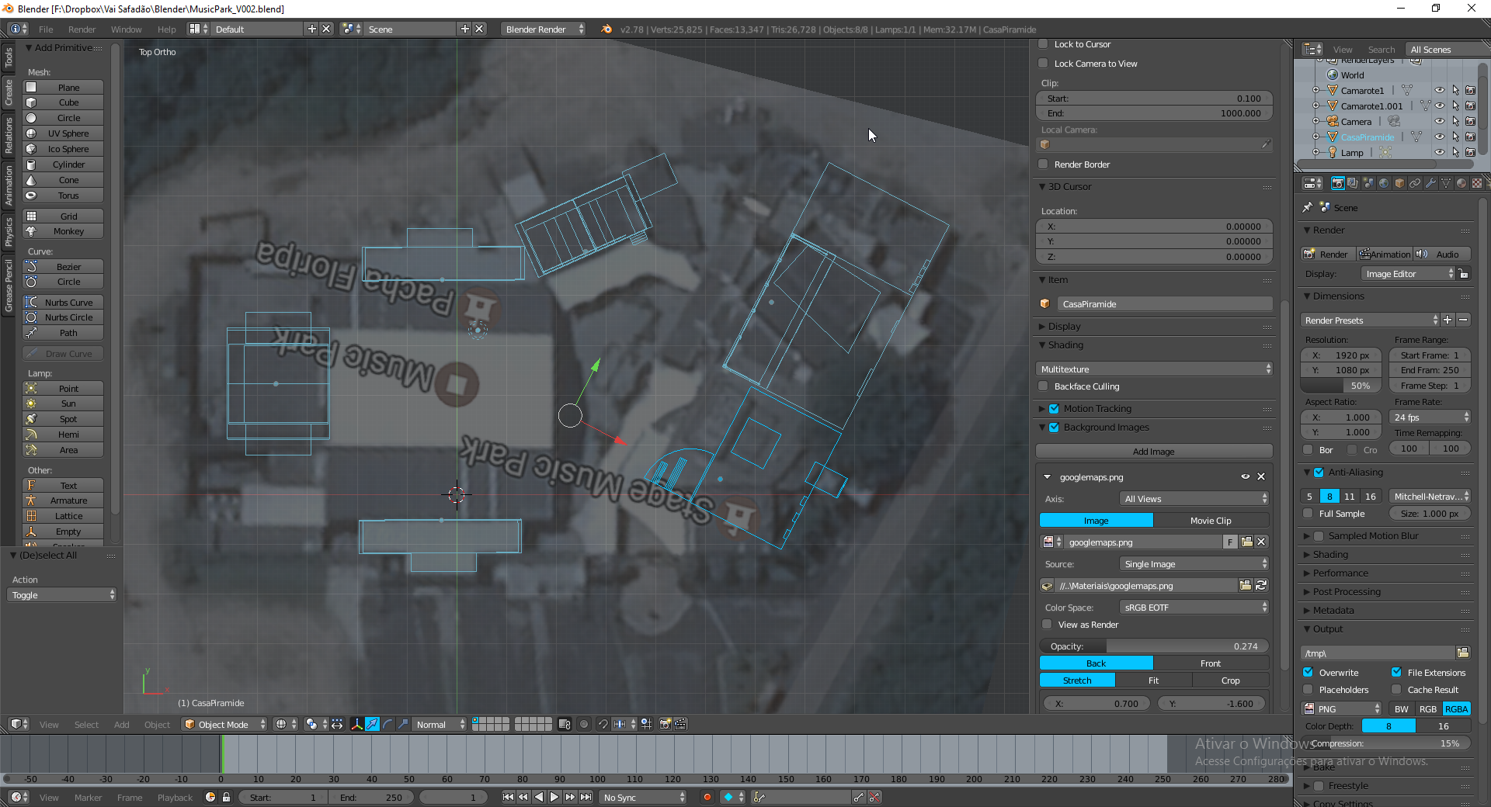Jump to first frame in timeline
Viewport: 1491px width, 807px height.
(x=508, y=797)
